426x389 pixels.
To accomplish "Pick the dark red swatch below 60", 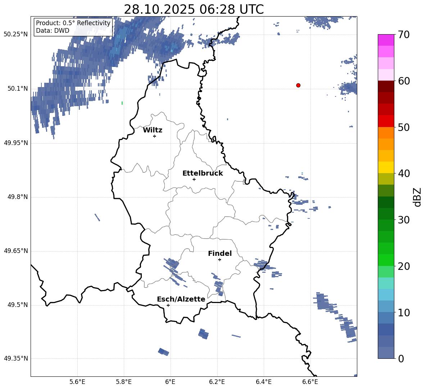I will (x=386, y=86).
